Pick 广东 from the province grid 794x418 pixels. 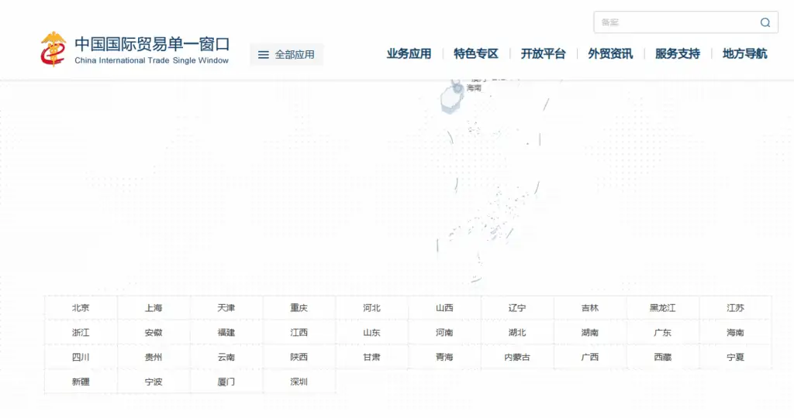pos(662,333)
